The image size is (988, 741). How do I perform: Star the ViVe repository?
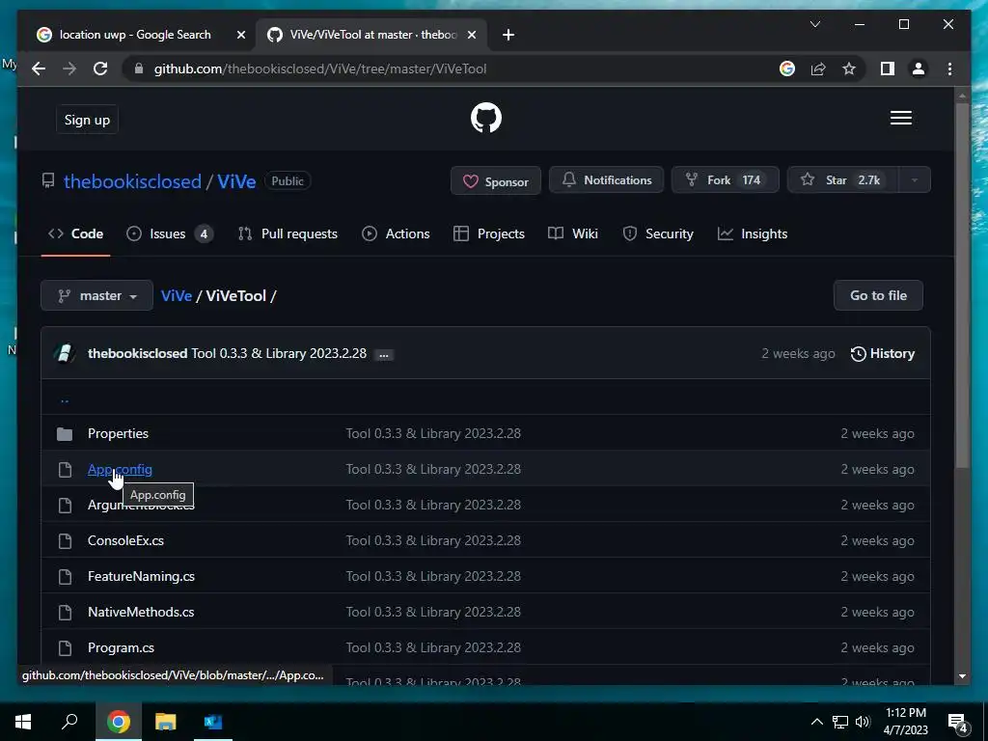[843, 180]
